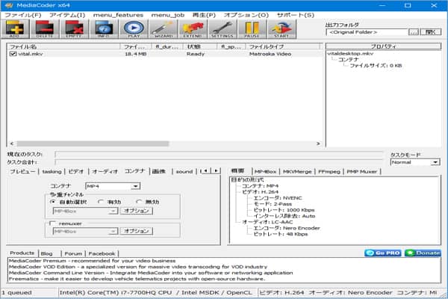Click the PAUSE toolbar icon
Screen dimensions: 448x299
[x=252, y=29]
